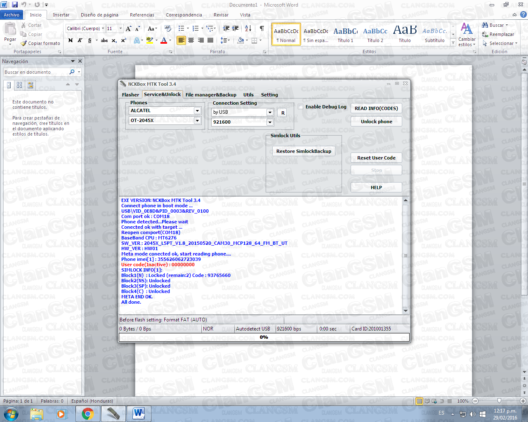Apply the Título 1 style
The width and height of the screenshot is (528, 422).
point(345,34)
